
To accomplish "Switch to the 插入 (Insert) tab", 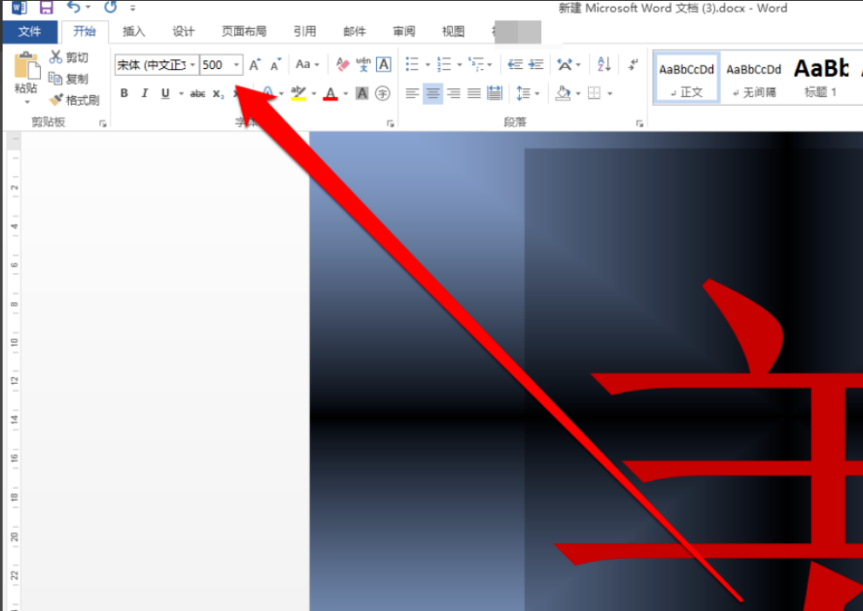I will coord(134,31).
